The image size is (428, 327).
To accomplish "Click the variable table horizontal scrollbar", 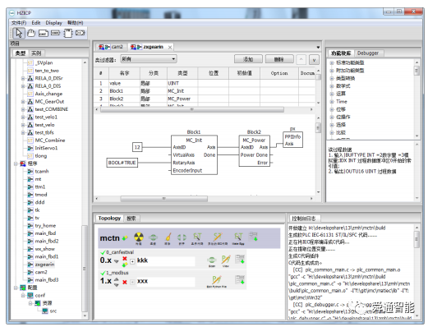I will (x=192, y=109).
